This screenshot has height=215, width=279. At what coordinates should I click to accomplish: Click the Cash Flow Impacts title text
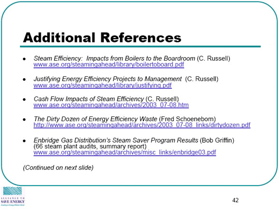point(89,99)
